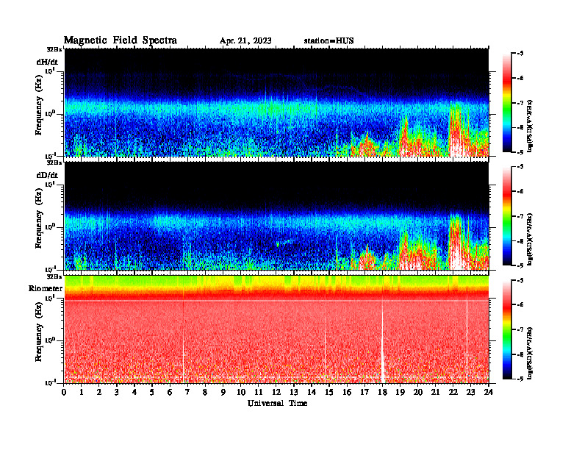Image resolution: width=582 pixels, height=450 pixels.
Task: Click the hour "24" tick label
Action: [489, 392]
